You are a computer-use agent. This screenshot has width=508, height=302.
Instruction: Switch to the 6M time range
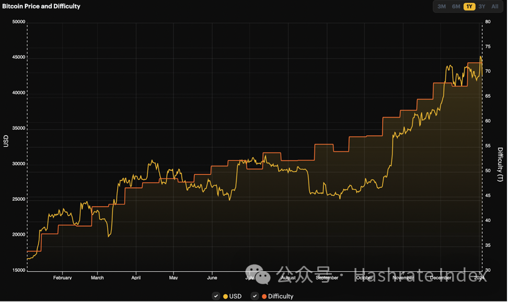pyautogui.click(x=456, y=7)
